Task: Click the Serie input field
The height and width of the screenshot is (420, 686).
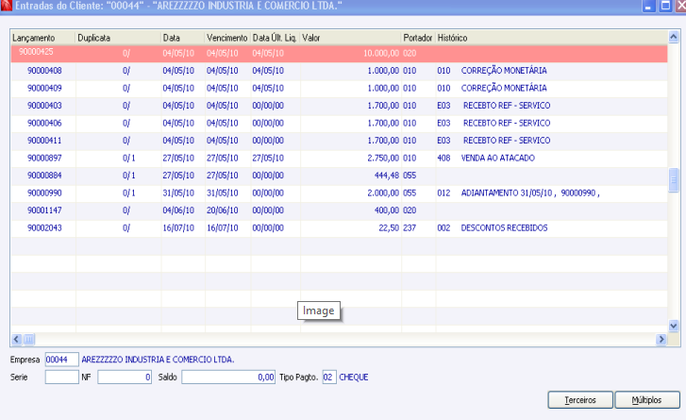Action: [61, 378]
